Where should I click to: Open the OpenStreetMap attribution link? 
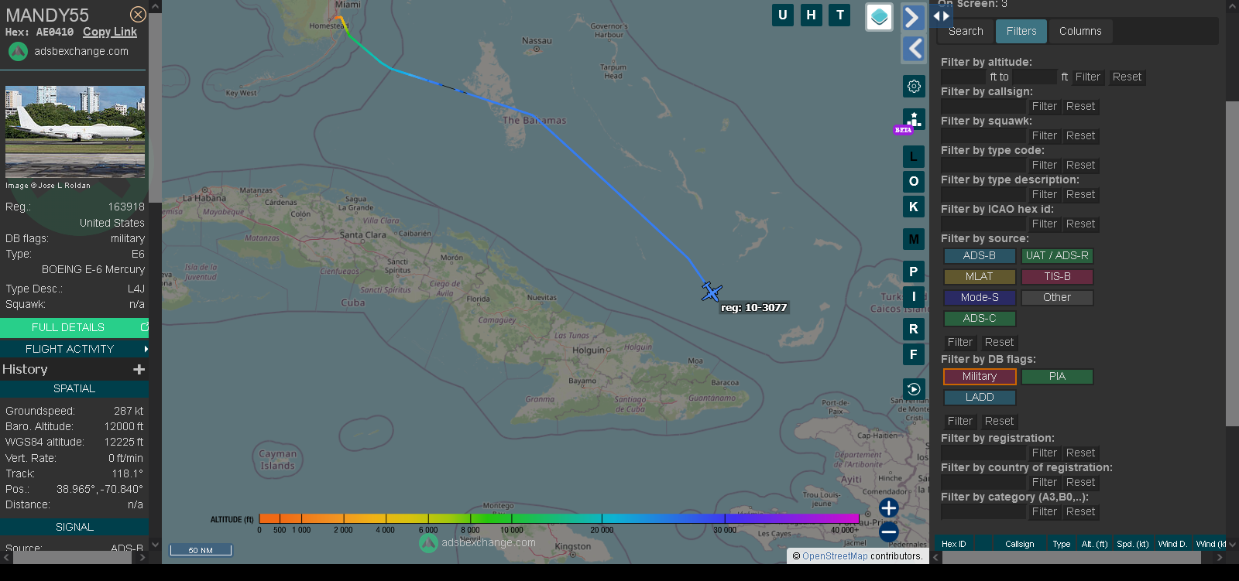coord(835,556)
